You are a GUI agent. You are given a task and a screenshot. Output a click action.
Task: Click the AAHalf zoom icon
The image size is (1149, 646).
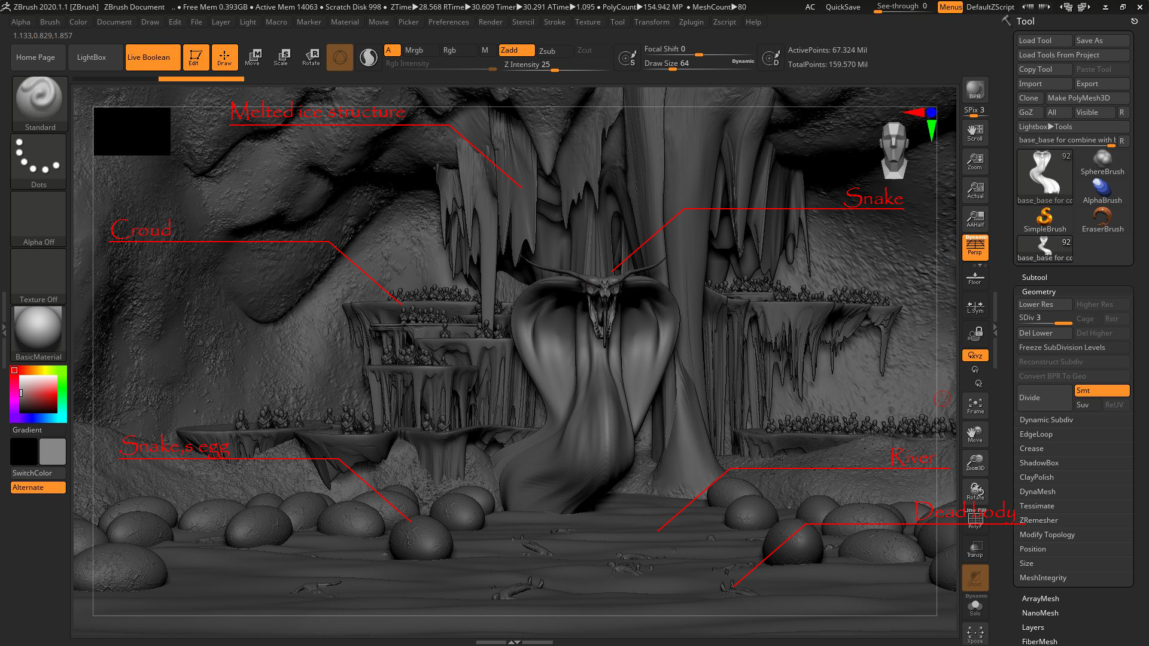tap(975, 218)
